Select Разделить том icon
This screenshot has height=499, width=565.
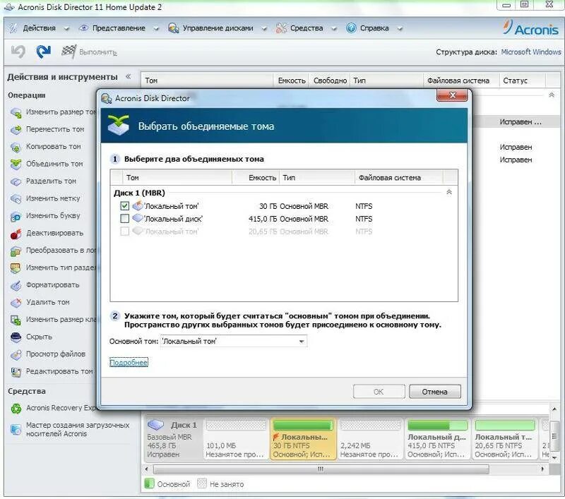tap(16, 181)
